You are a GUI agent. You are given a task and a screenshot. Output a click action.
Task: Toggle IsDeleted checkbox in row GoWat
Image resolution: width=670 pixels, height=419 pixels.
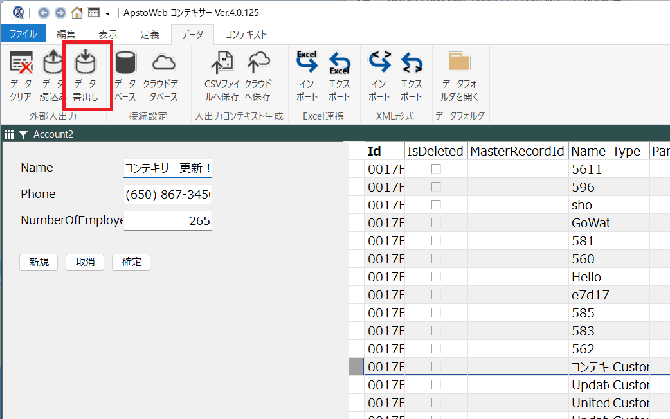pos(436,222)
